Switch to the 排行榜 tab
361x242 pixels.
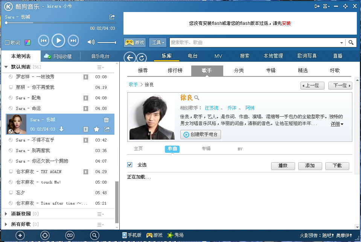pos(175,70)
